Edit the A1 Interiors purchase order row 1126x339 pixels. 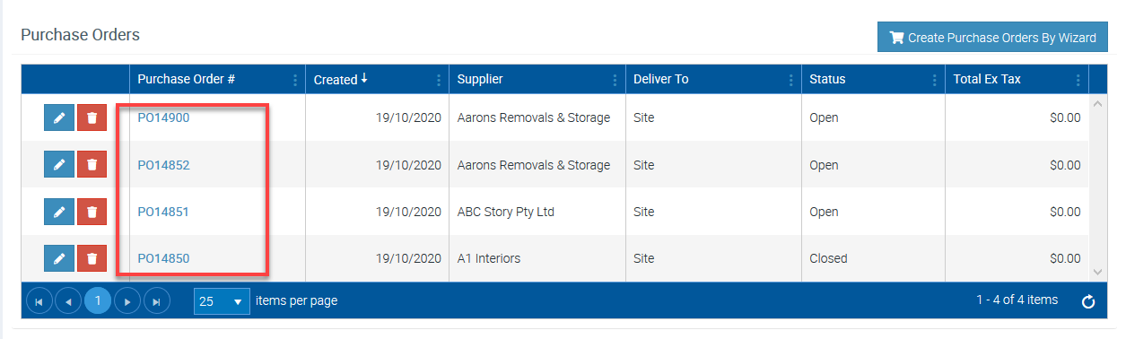[58, 258]
